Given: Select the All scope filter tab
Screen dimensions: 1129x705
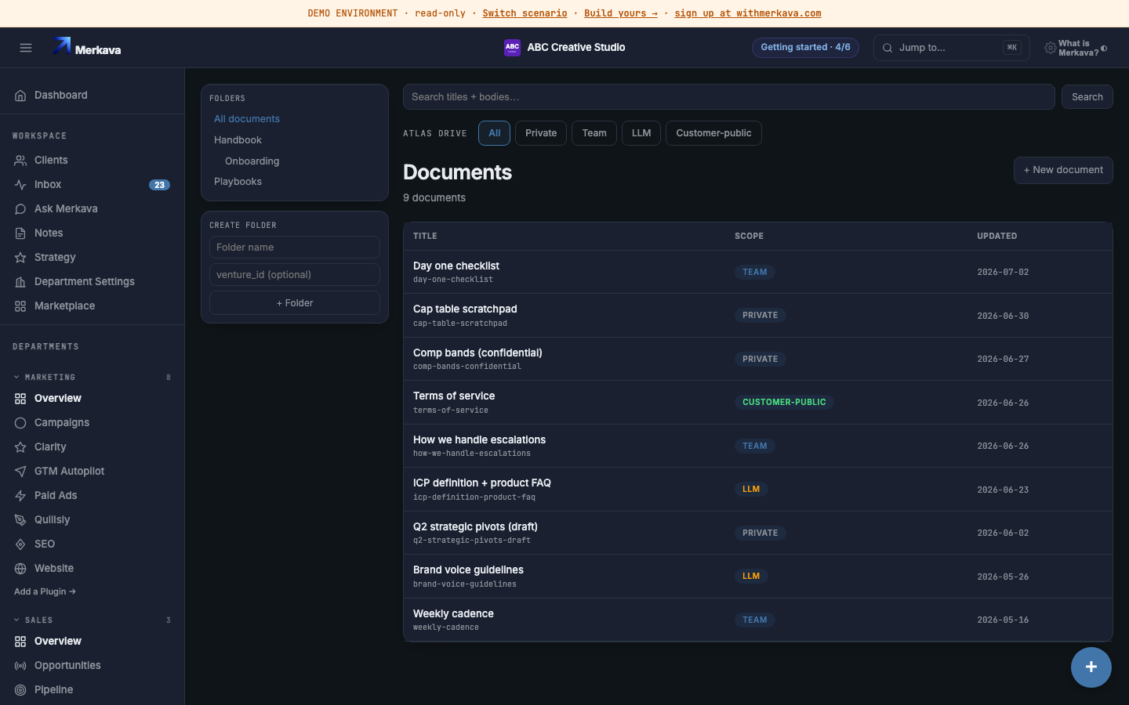Looking at the screenshot, I should coord(495,133).
